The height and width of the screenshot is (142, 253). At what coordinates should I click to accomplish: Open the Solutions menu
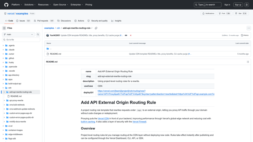(30, 5)
